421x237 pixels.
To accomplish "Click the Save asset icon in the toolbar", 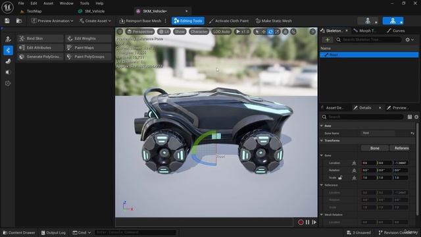I will coord(7,20).
